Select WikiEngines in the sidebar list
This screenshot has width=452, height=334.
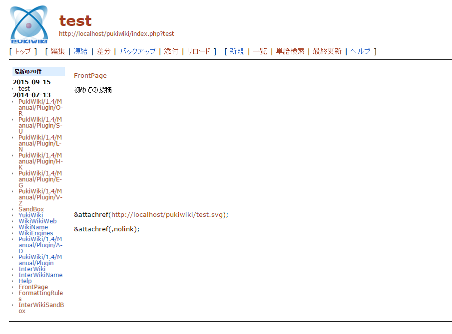click(35, 233)
